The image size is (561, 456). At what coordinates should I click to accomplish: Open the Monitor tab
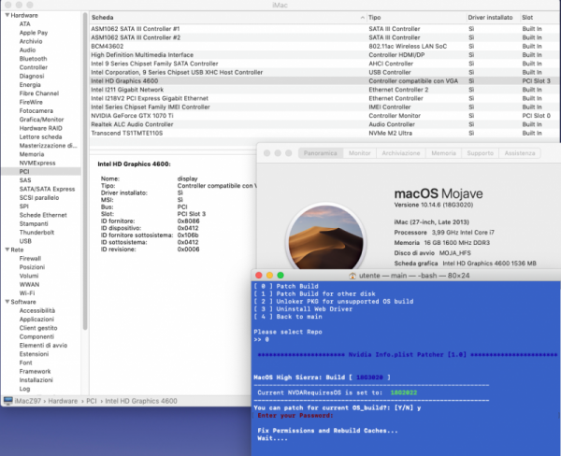[x=358, y=152]
